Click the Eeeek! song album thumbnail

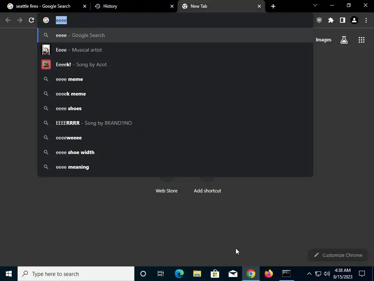click(x=46, y=64)
